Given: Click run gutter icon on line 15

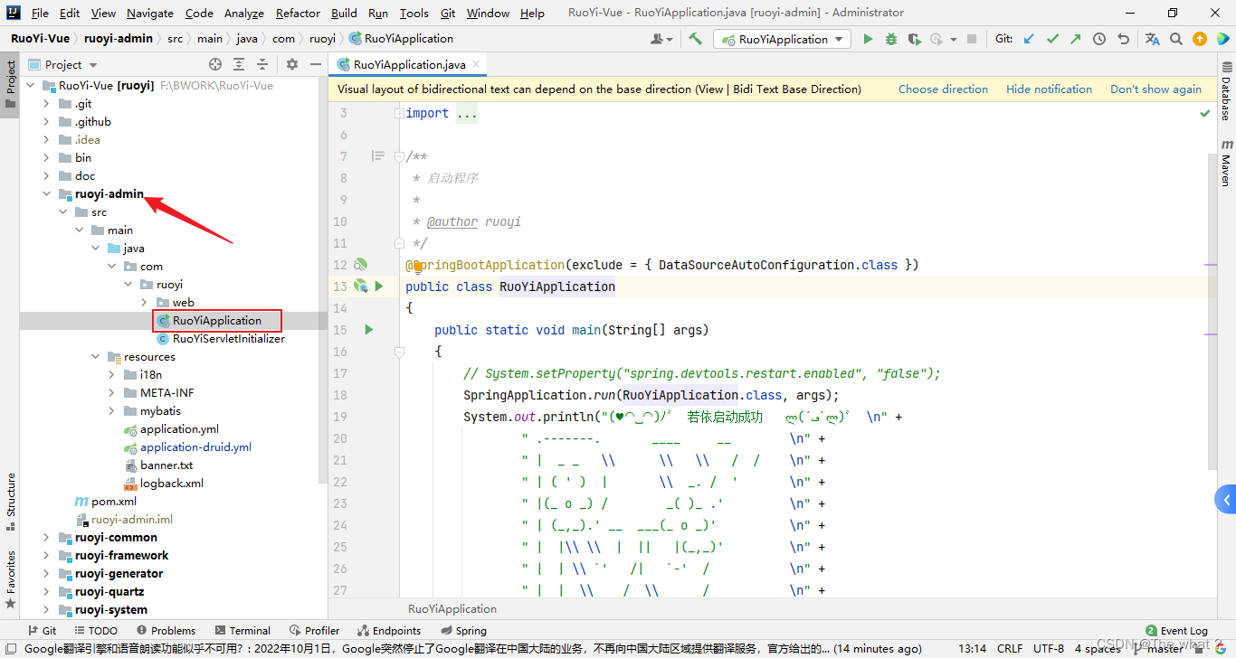Looking at the screenshot, I should pyautogui.click(x=368, y=330).
